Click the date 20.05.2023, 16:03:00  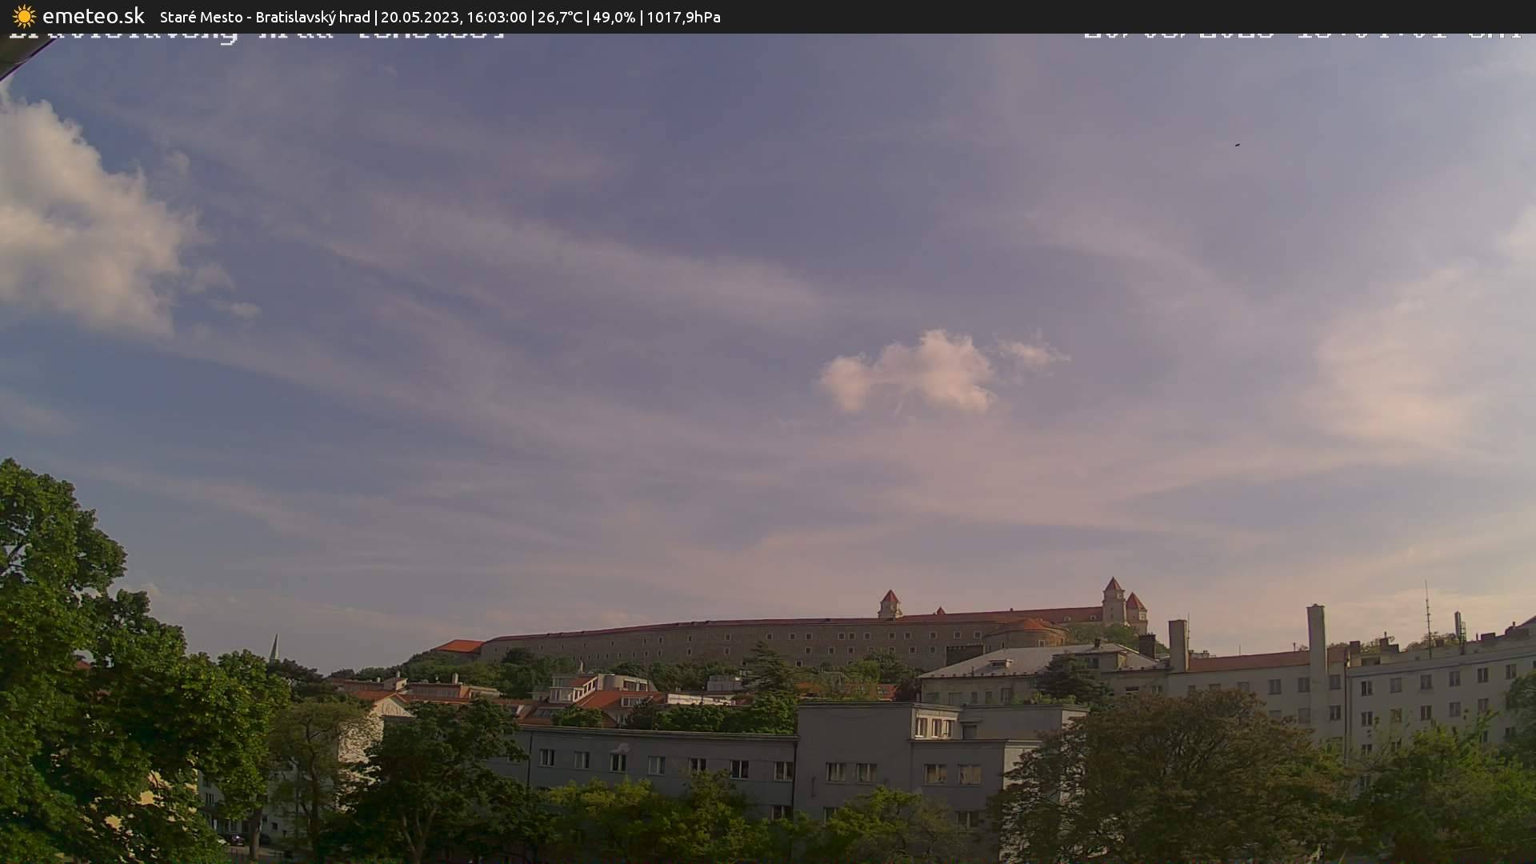pyautogui.click(x=454, y=17)
